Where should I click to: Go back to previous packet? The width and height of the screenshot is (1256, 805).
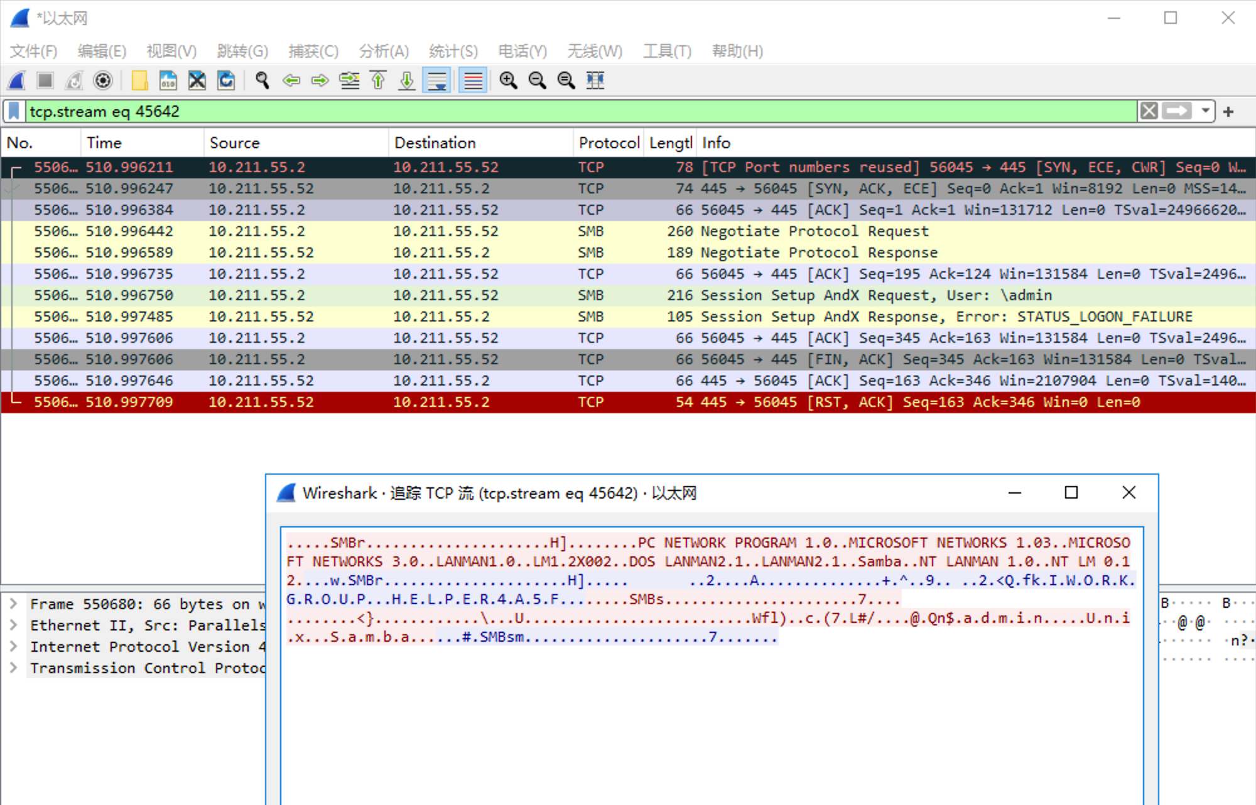[291, 80]
